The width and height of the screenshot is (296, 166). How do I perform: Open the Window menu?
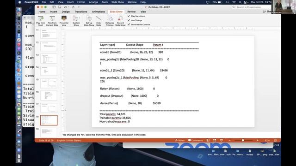click(132, 2)
